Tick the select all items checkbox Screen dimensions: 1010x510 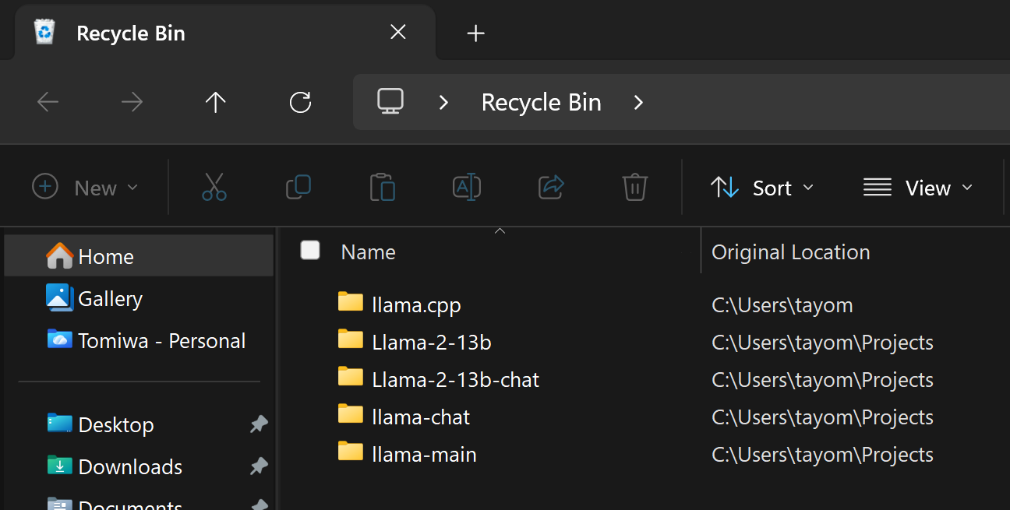pyautogui.click(x=310, y=250)
